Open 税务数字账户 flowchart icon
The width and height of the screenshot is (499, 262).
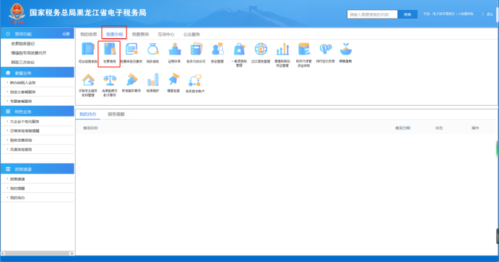[x=195, y=81]
